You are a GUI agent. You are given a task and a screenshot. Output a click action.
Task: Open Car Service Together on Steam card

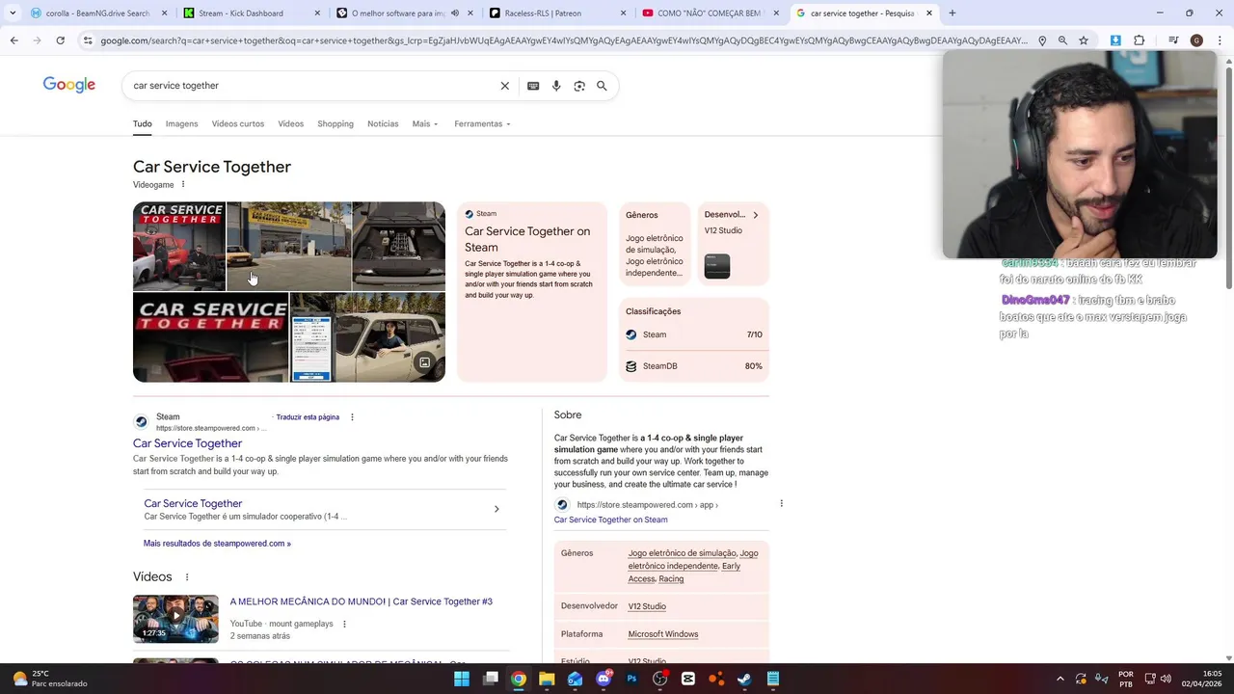pos(531,292)
